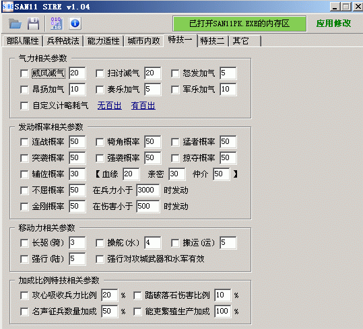Open the 特技二 tab
Viewport: 363px width, 329px height.
click(x=212, y=41)
